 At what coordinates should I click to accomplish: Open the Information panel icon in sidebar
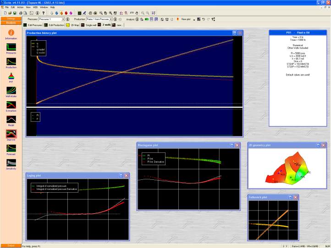click(x=11, y=32)
